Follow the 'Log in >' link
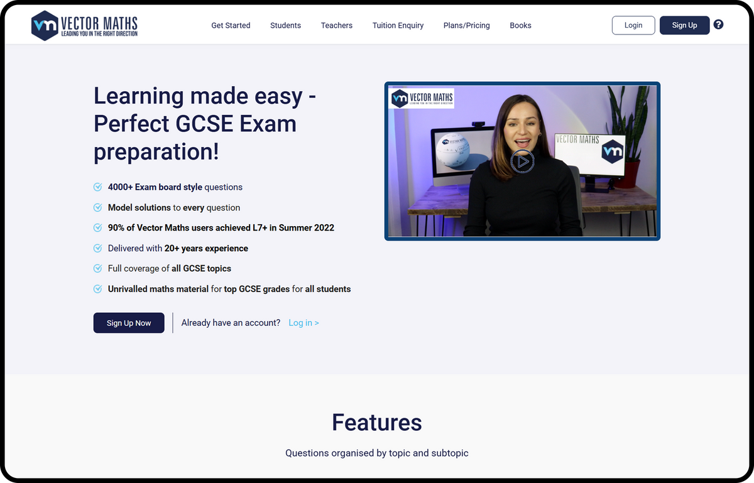 pyautogui.click(x=303, y=323)
